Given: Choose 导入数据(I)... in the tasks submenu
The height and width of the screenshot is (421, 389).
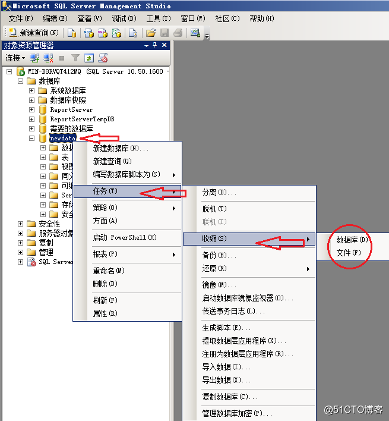Looking at the screenshot, I should (x=249, y=367).
